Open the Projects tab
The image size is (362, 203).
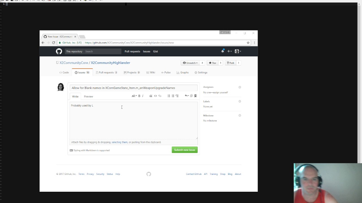[x=132, y=72]
